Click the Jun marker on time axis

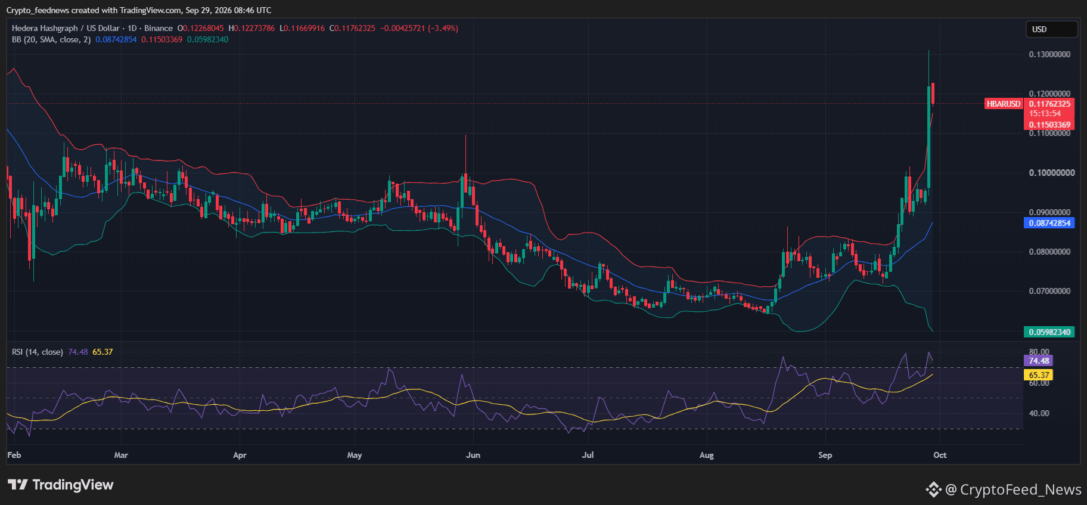coord(473,455)
